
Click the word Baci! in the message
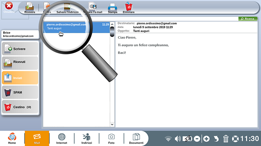122,53
